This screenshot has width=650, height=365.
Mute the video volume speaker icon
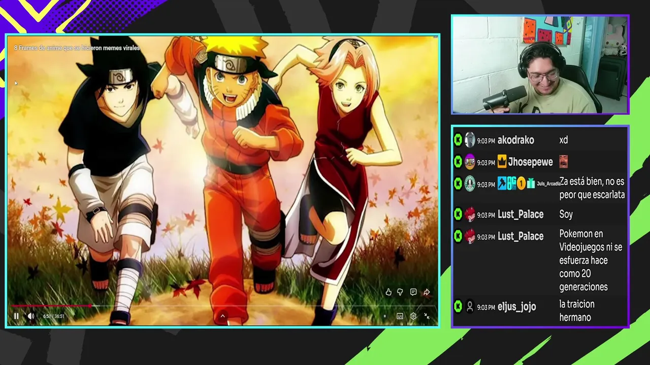(x=31, y=316)
